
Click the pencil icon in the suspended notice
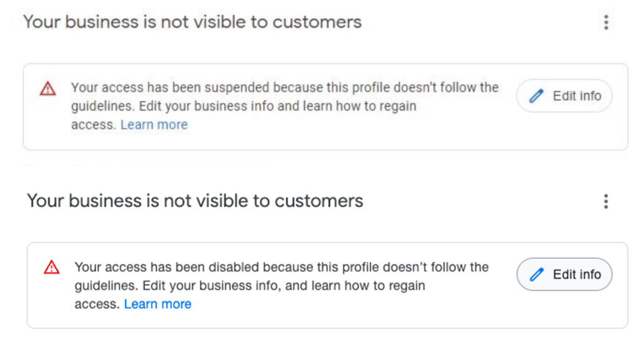pyautogui.click(x=536, y=96)
